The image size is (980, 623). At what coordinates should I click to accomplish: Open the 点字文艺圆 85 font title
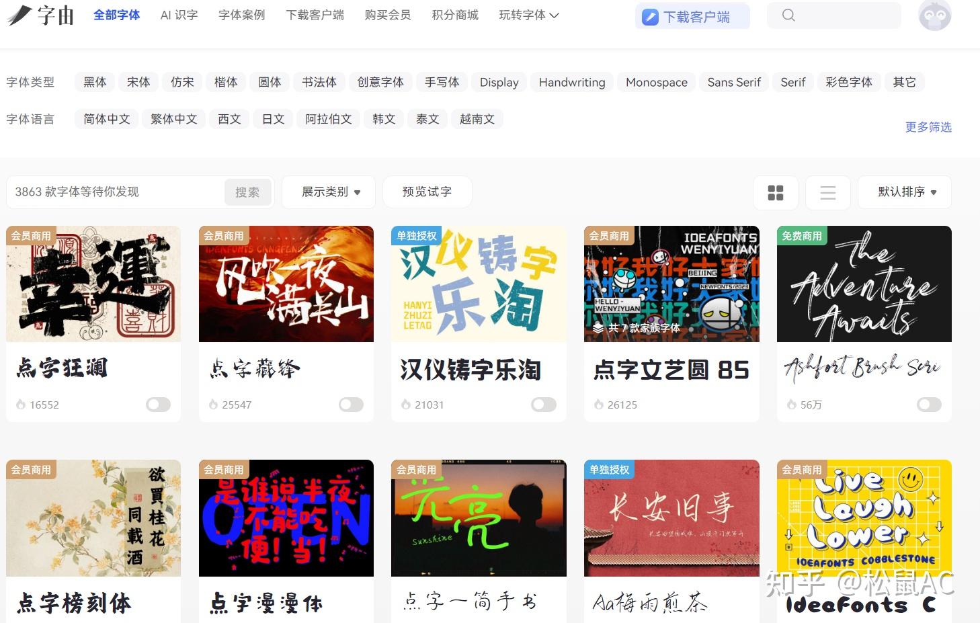point(671,370)
